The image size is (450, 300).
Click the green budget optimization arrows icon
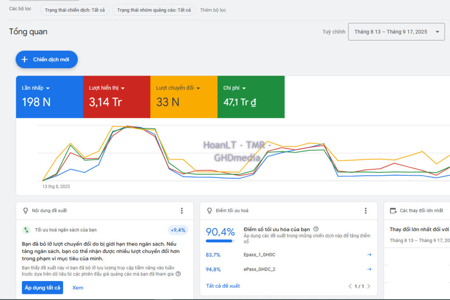[x=27, y=230]
